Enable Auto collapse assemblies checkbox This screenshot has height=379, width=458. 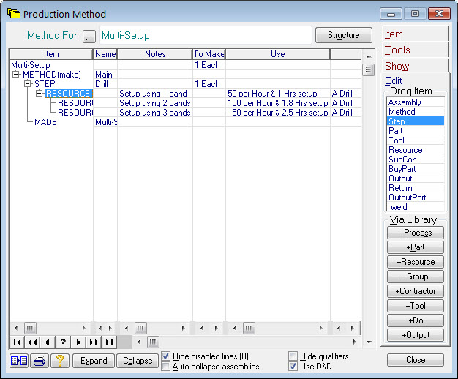click(x=165, y=366)
